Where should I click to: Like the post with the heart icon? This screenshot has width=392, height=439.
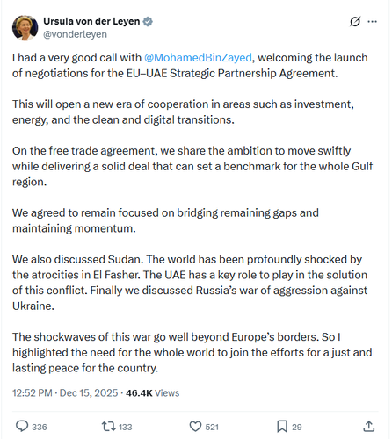(195, 427)
